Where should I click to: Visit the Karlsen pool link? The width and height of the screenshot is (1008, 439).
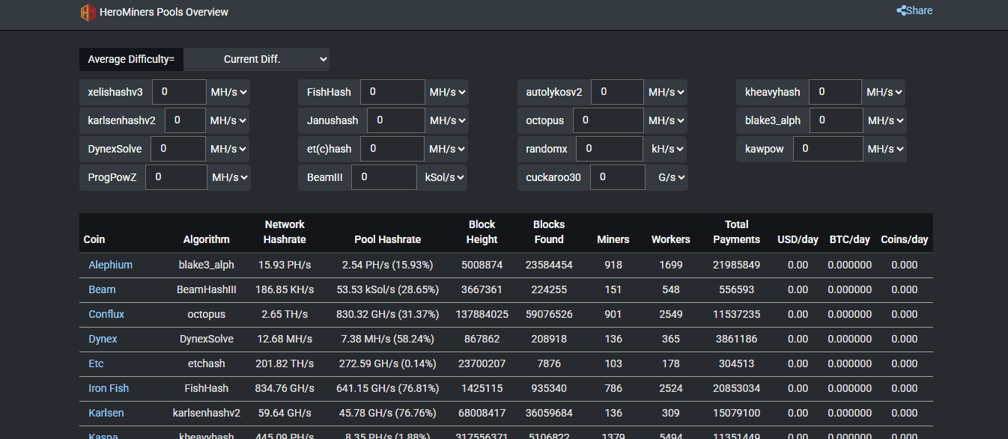106,413
